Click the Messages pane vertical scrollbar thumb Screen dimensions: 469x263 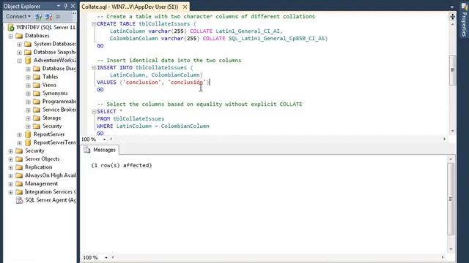click(451, 199)
